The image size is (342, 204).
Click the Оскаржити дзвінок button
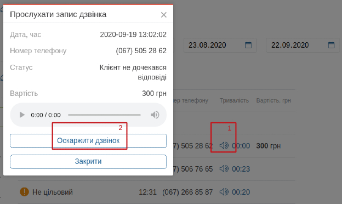pyautogui.click(x=88, y=141)
